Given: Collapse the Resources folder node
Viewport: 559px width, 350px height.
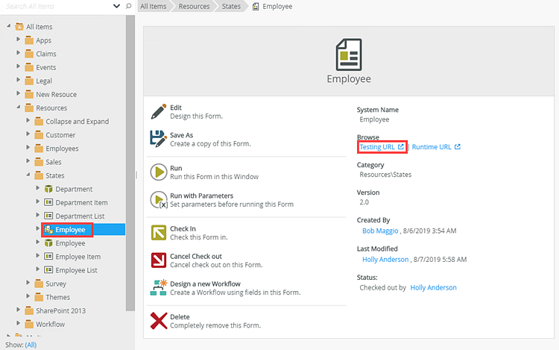Looking at the screenshot, I should tap(19, 107).
